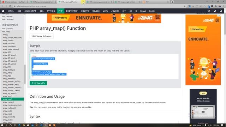Open array_diff_assoc() in the sidebar
This screenshot has width=226, height=127.
click(10, 55)
